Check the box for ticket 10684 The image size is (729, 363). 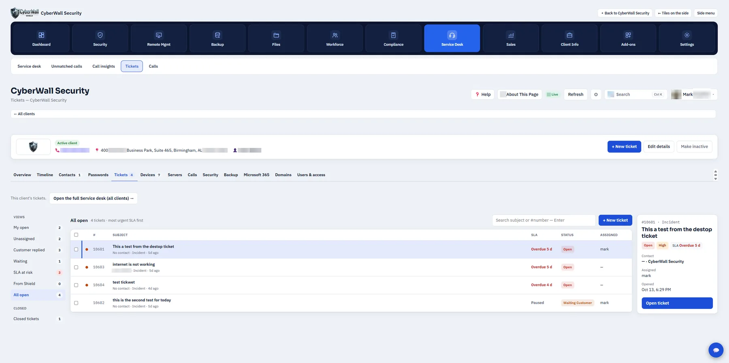(76, 285)
